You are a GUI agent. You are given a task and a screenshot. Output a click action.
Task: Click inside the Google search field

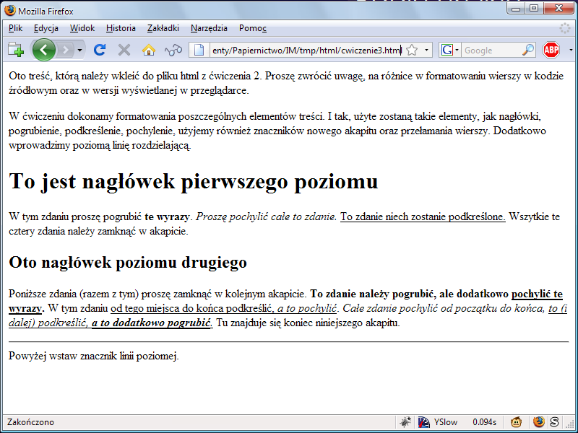[492, 50]
